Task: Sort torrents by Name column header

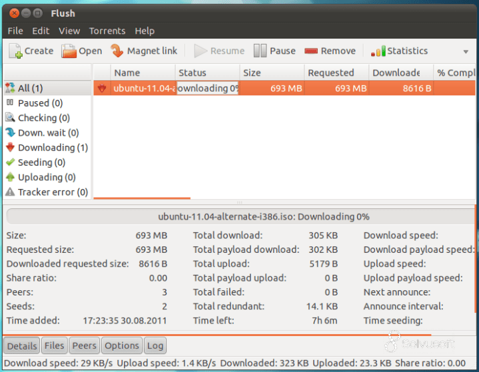Action: (143, 73)
